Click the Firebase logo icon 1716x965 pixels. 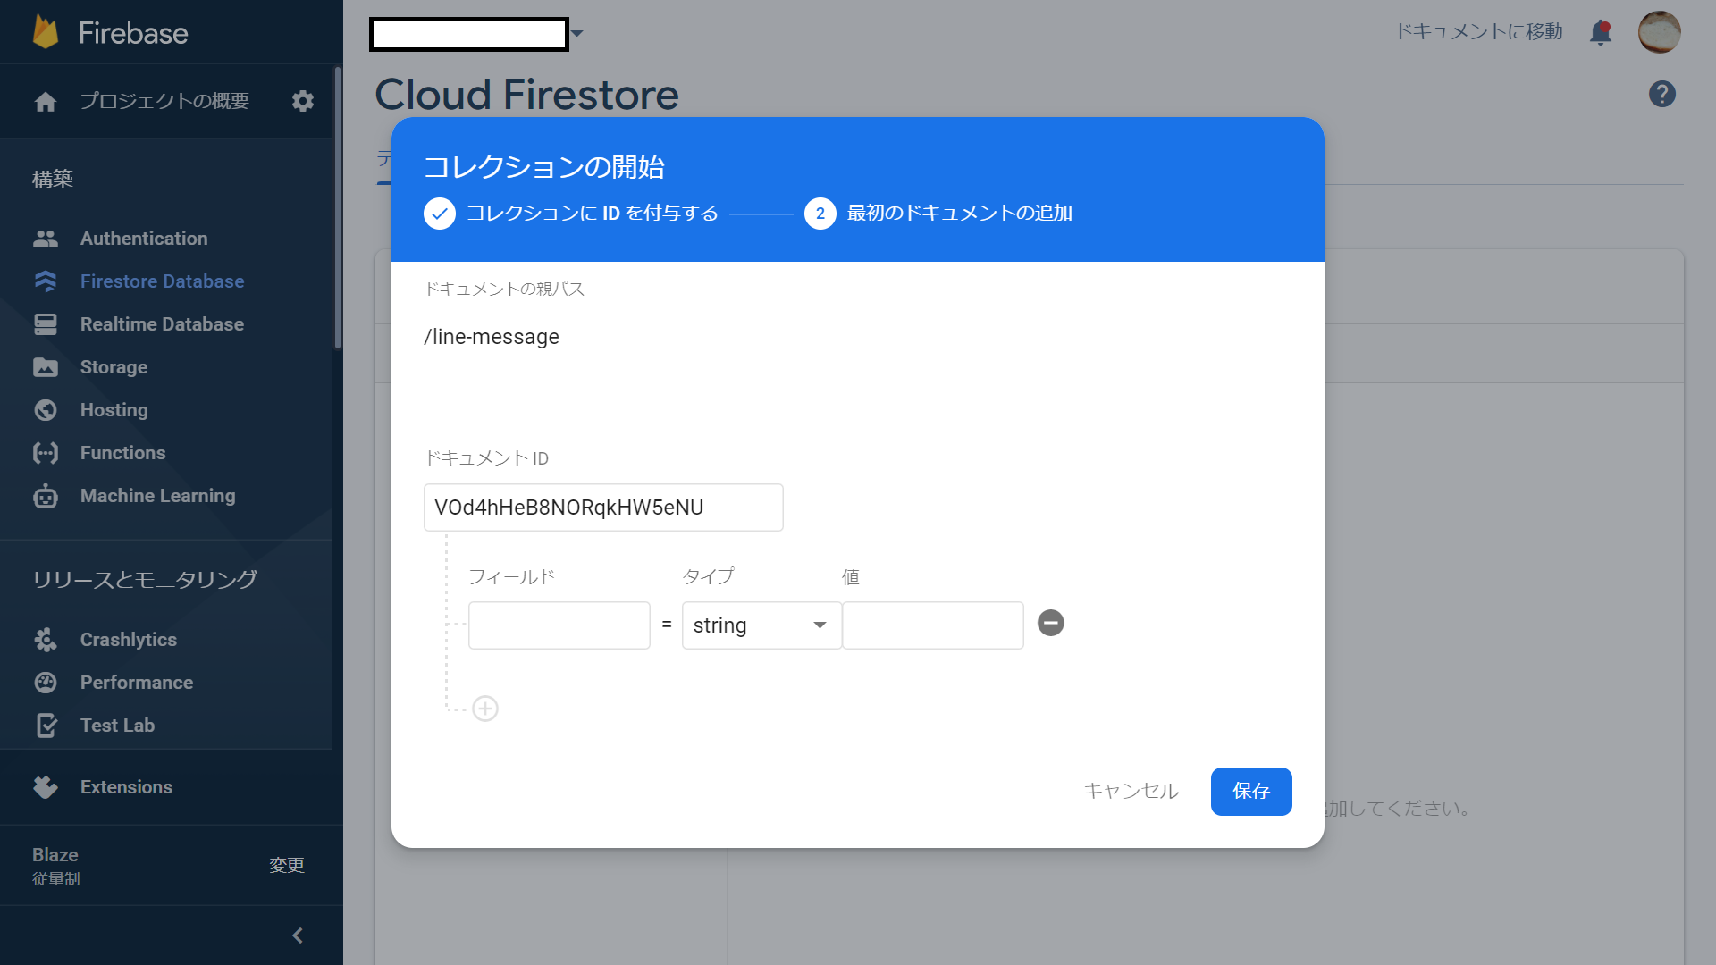click(x=46, y=33)
